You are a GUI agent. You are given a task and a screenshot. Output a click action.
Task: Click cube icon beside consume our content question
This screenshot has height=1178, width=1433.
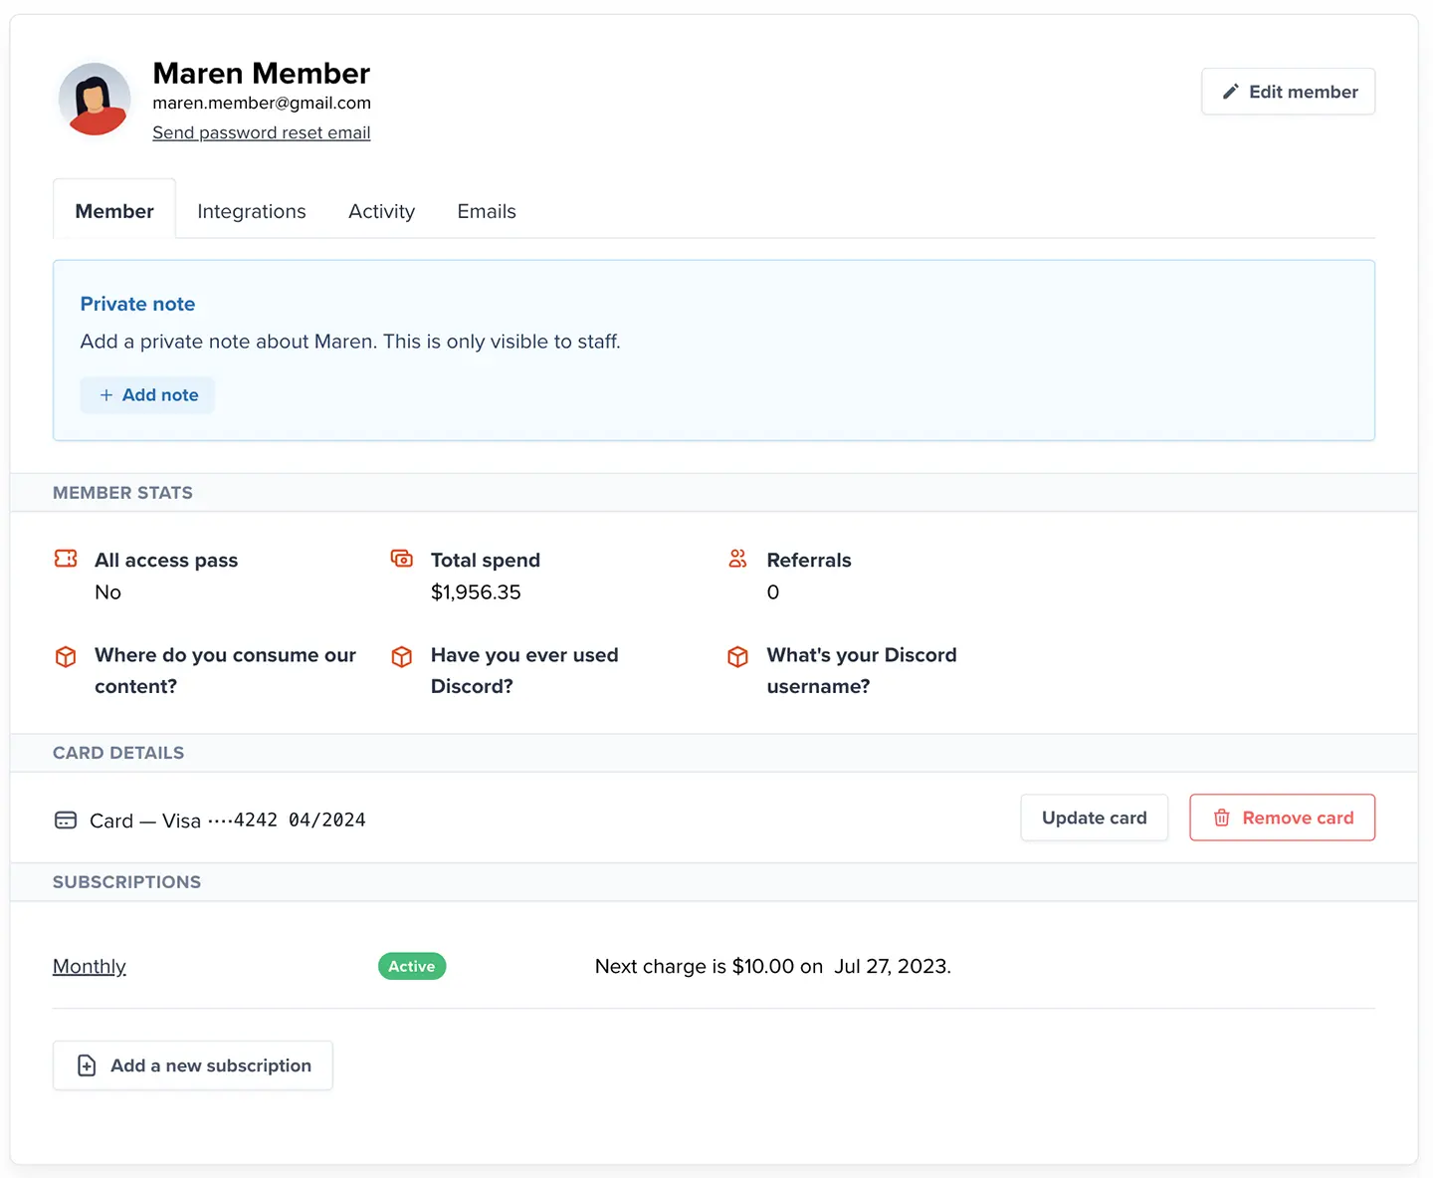click(66, 656)
